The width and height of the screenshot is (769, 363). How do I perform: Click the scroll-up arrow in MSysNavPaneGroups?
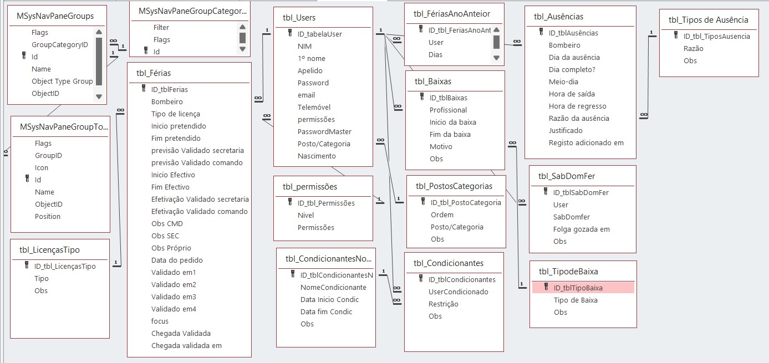(99, 33)
